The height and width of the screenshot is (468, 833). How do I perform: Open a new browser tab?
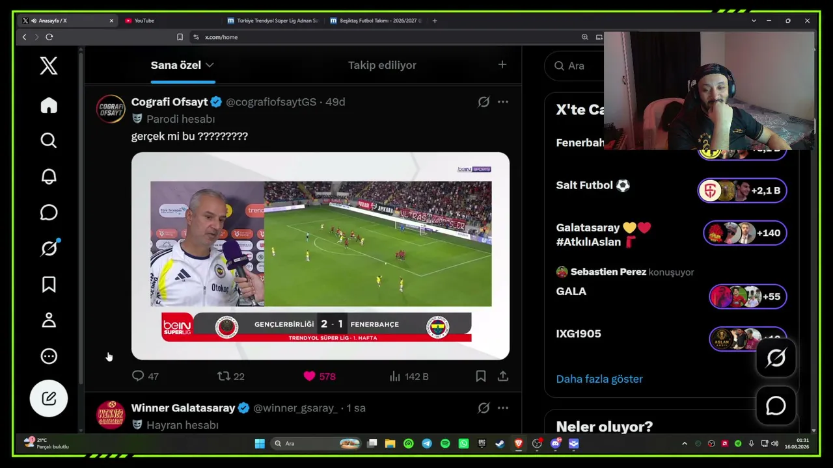click(435, 21)
